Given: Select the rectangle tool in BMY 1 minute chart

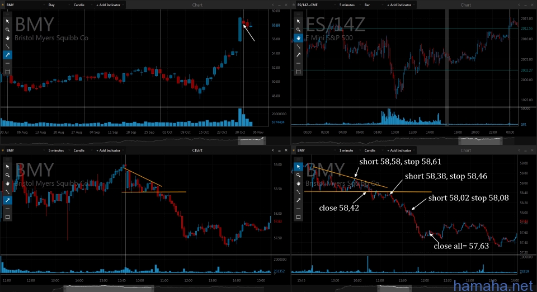Looking at the screenshot, I should 298,217.
